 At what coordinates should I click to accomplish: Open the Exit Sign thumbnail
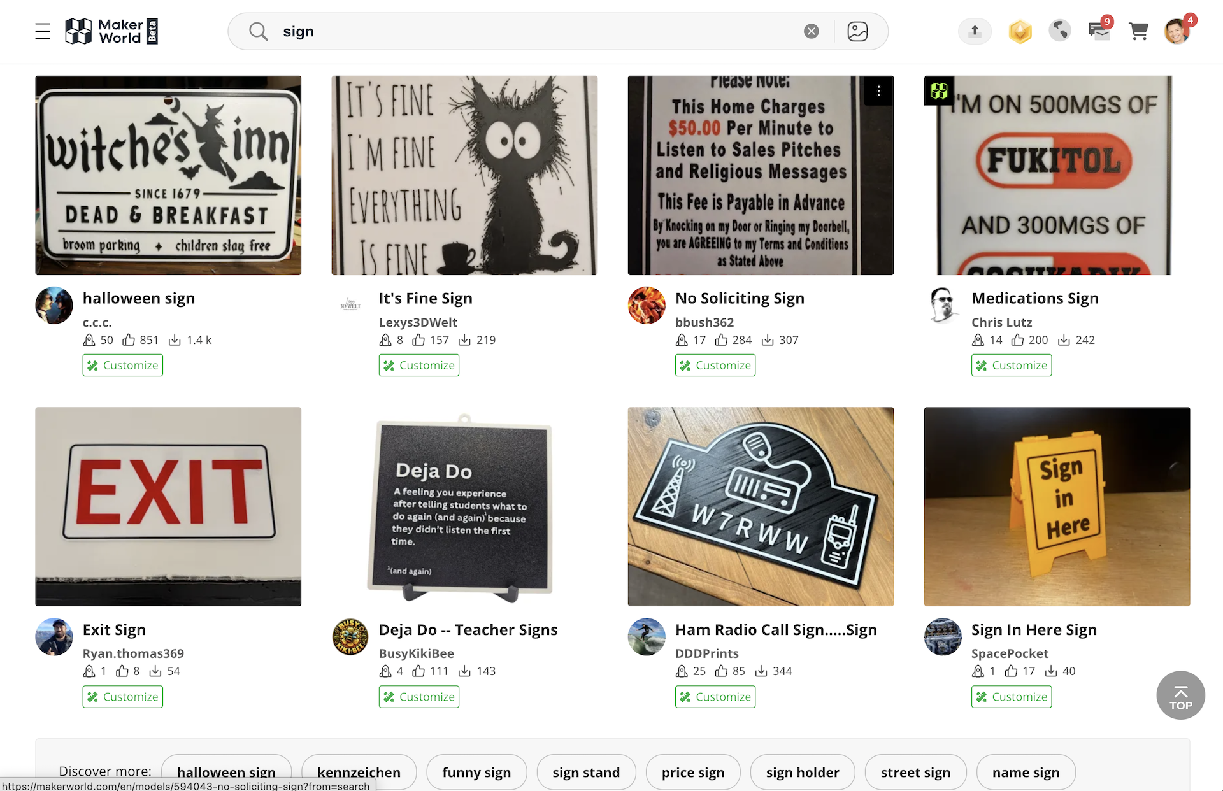[x=168, y=506]
